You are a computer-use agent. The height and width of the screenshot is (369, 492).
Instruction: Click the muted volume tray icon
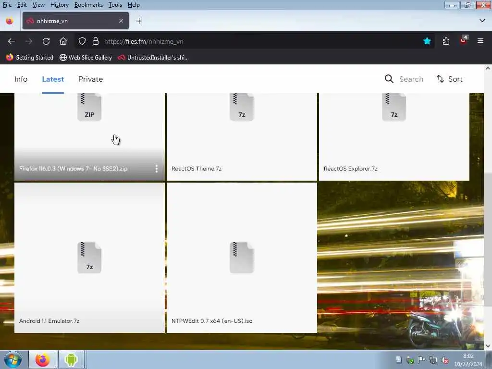445,360
